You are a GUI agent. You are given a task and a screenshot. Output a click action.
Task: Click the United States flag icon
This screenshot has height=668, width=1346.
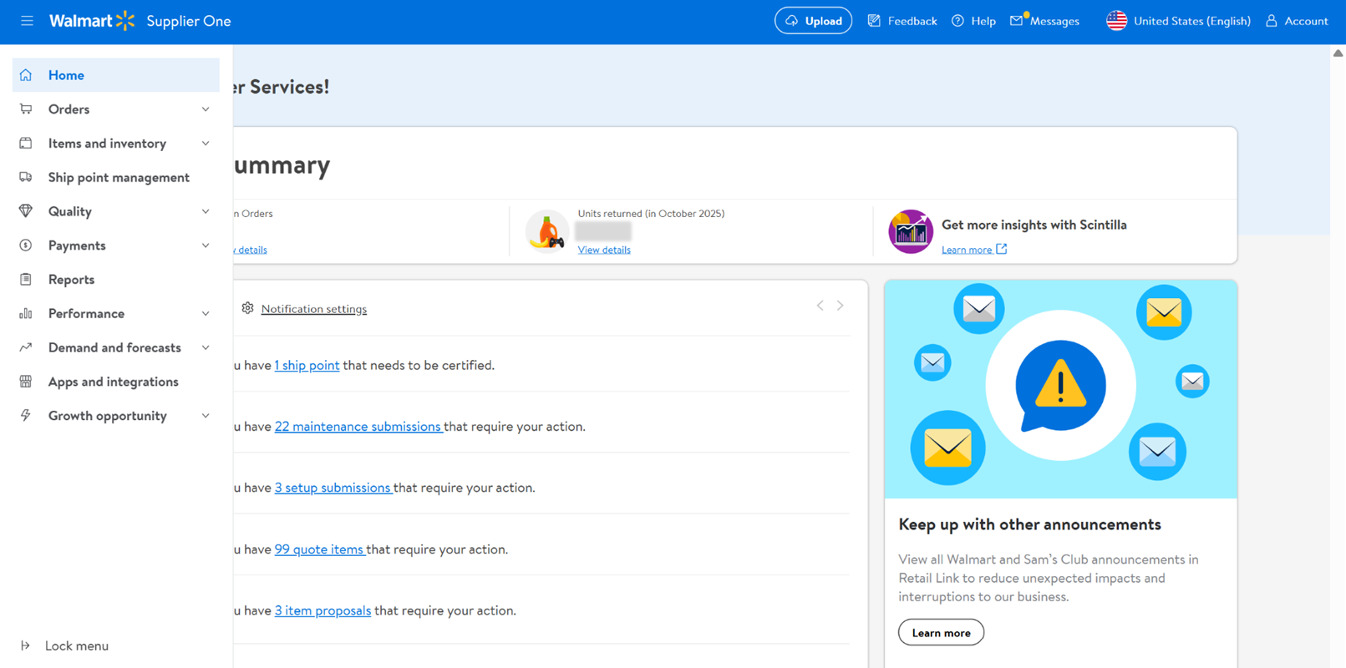click(x=1116, y=21)
